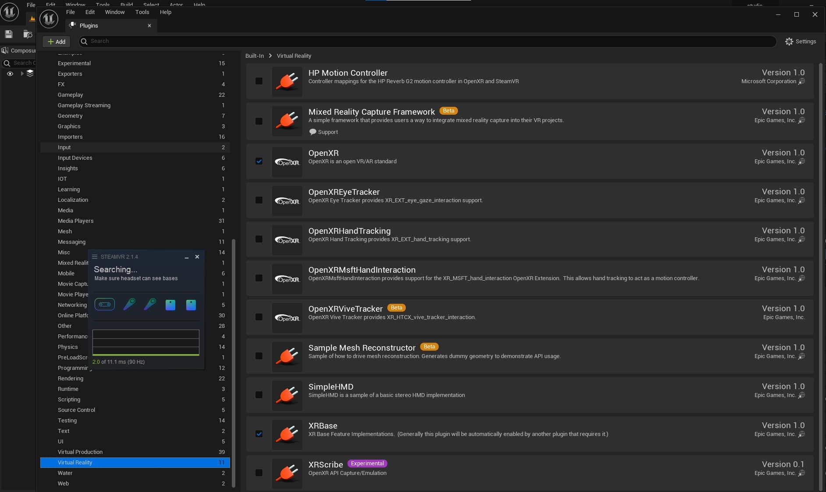Enable the XRScribe plugin checkbox
This screenshot has width=826, height=492.
click(259, 473)
